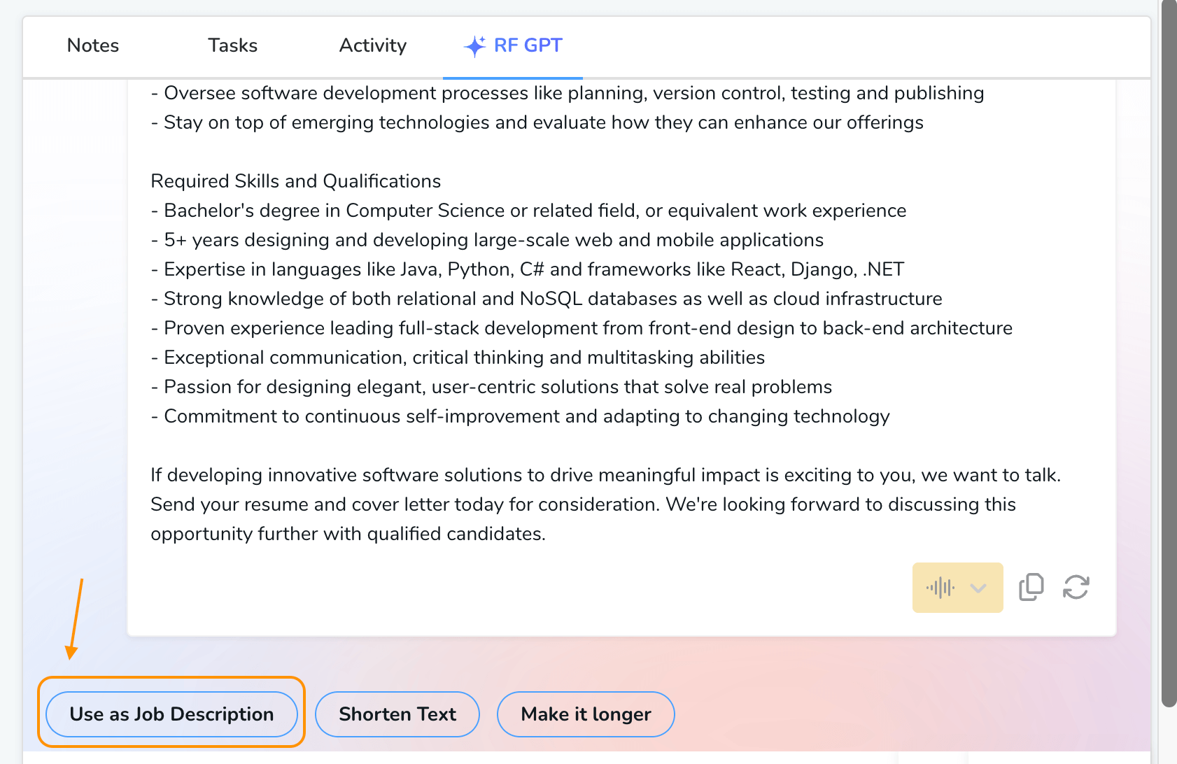1177x764 pixels.
Task: Copy the generated job description text
Action: pyautogui.click(x=1031, y=588)
